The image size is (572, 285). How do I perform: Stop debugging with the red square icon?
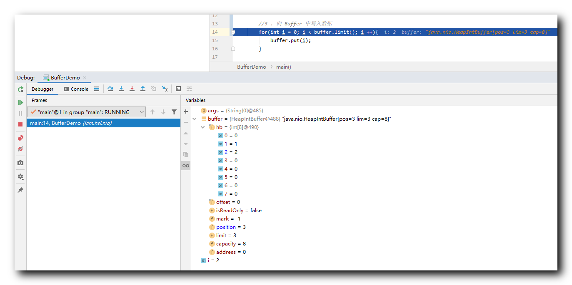tap(20, 124)
